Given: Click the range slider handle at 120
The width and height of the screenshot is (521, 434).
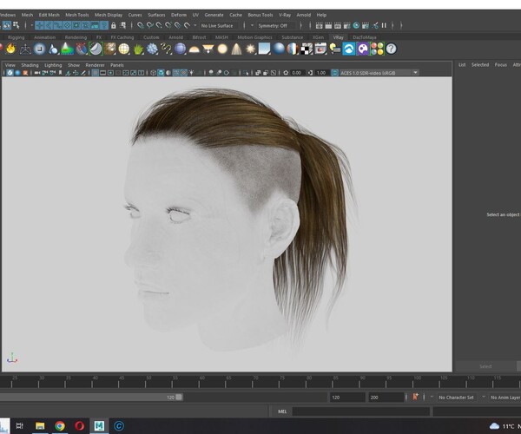Looking at the screenshot, I should [179, 398].
